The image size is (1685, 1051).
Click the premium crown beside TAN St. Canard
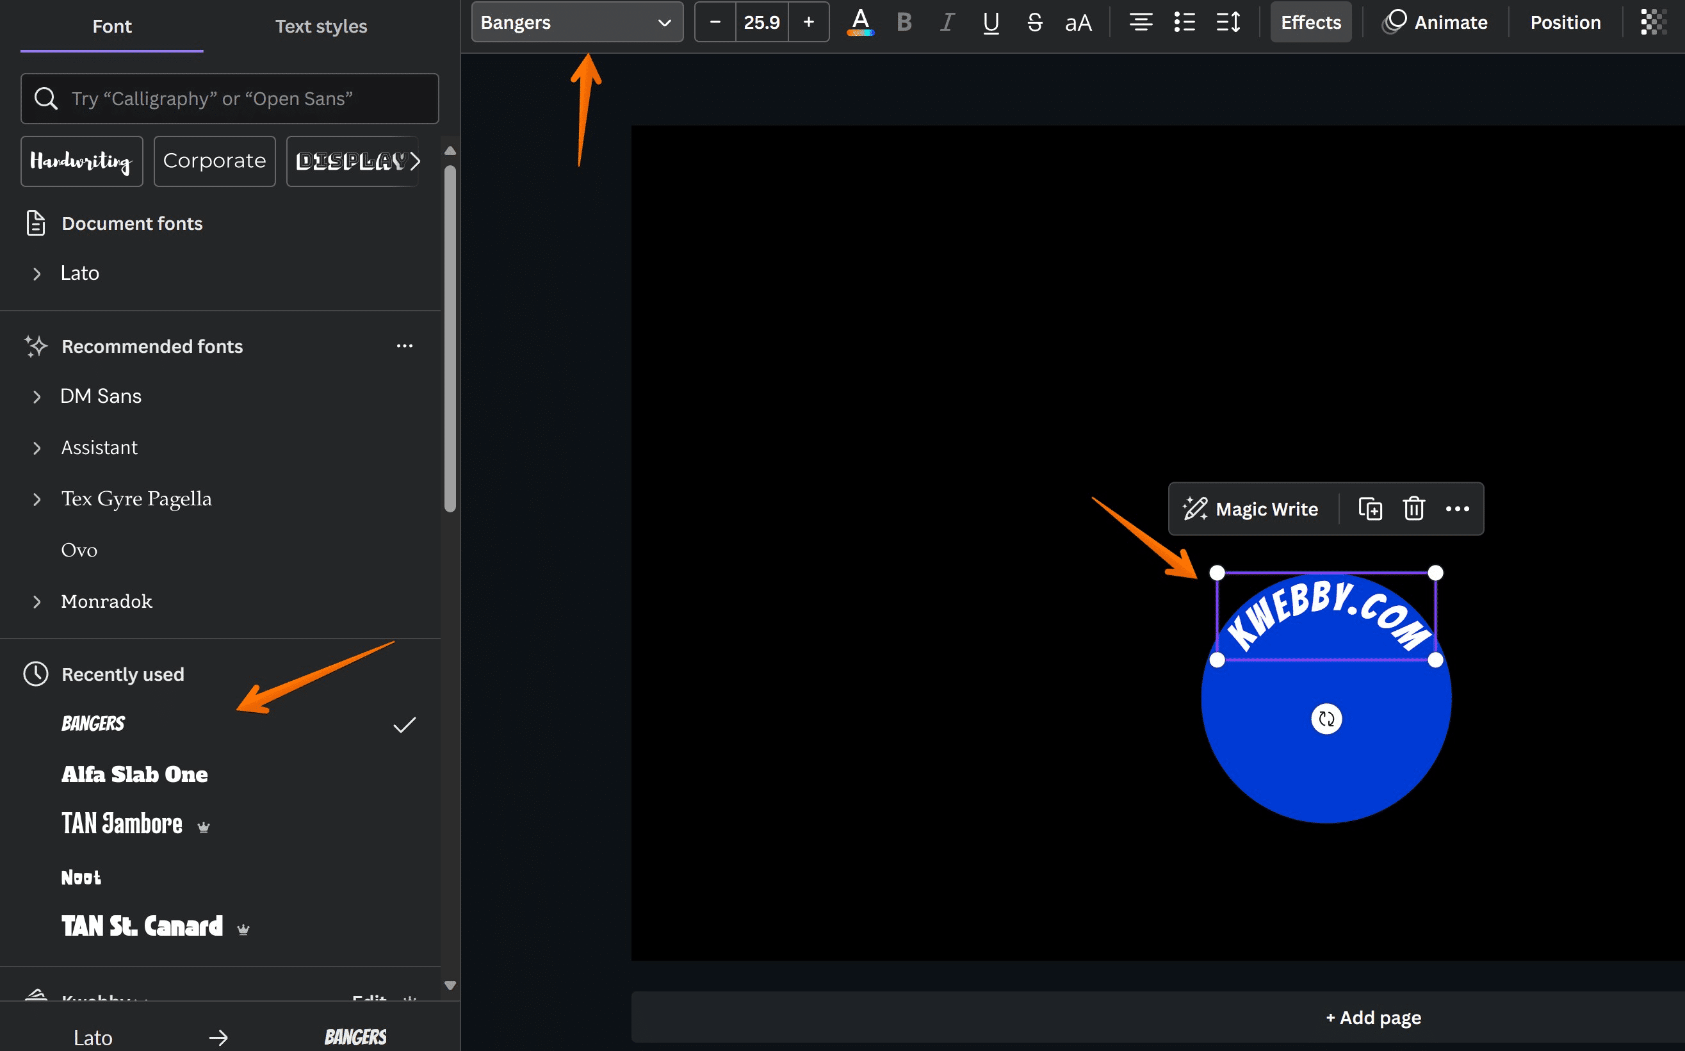point(243,929)
